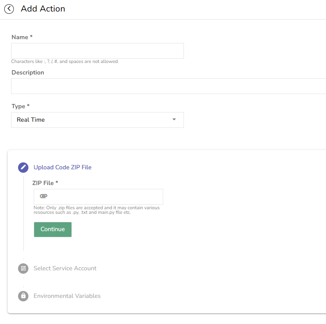Click the Add Action heading
Viewport: 326px width, 324px height.
[43, 9]
